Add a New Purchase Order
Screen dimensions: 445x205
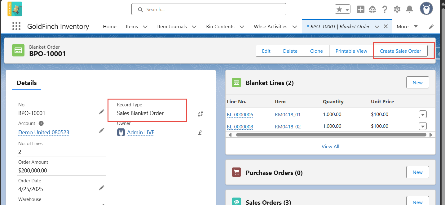pos(417,172)
